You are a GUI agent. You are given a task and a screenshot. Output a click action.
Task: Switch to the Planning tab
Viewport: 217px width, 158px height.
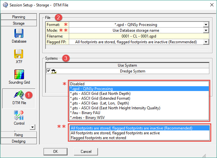click(x=19, y=17)
